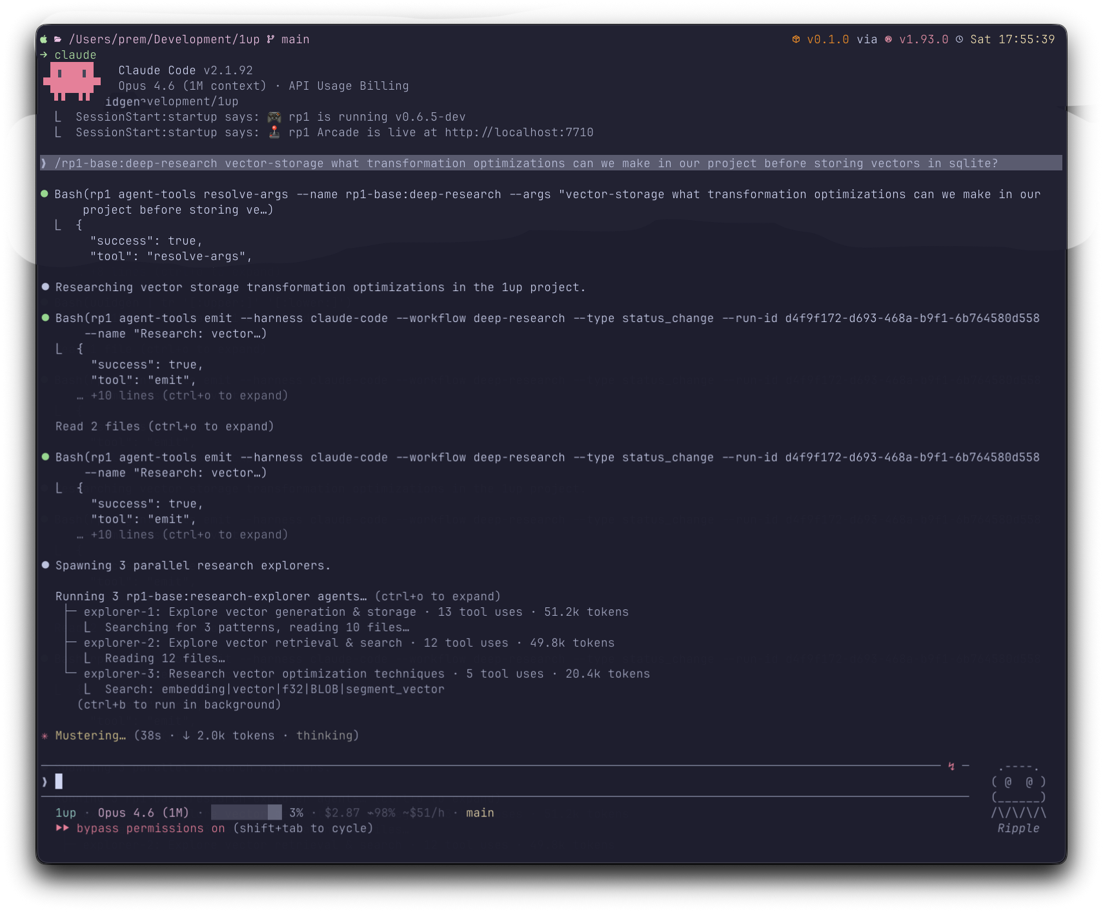Select explorer-2 vector retrieval & search row
The height and width of the screenshot is (912, 1103).
349,643
